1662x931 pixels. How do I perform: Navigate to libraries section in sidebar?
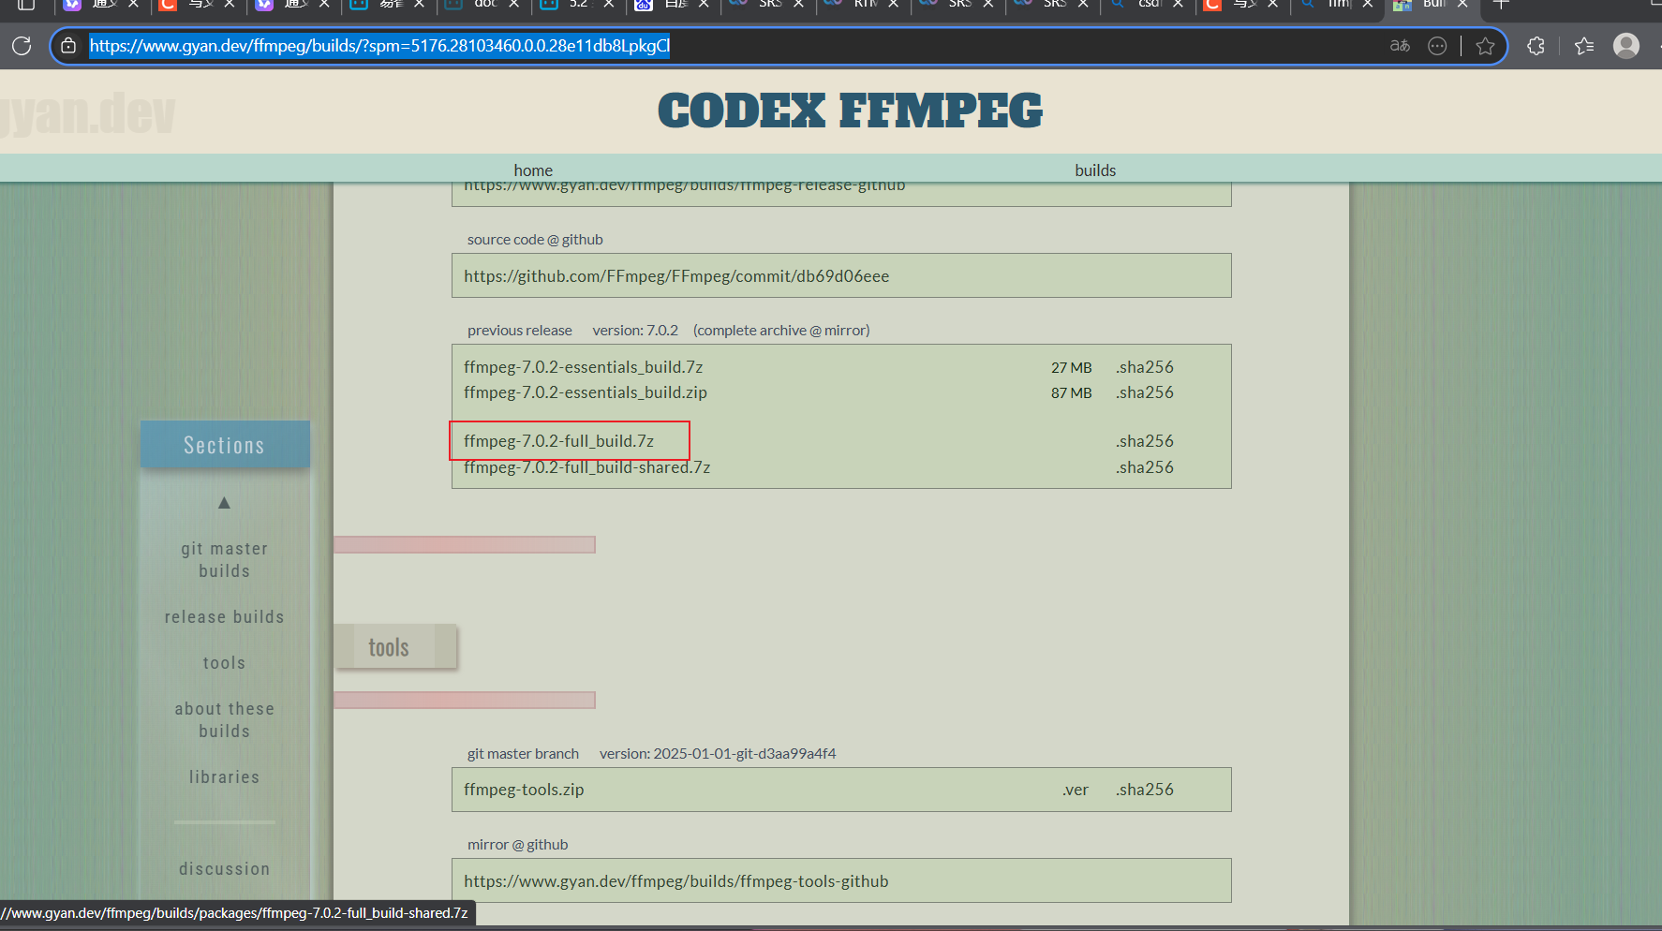pos(225,777)
